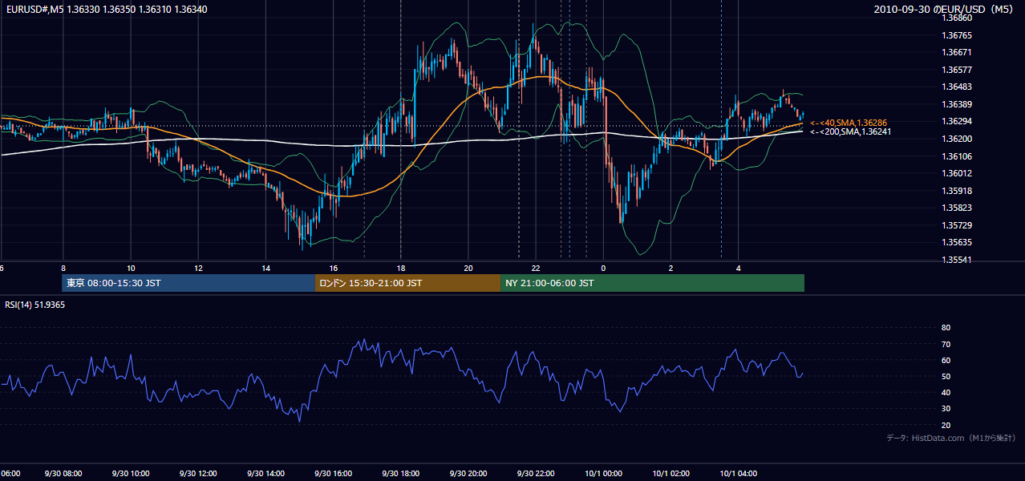Click the RSI 30 level label
This screenshot has height=481, width=1025.
click(x=946, y=409)
